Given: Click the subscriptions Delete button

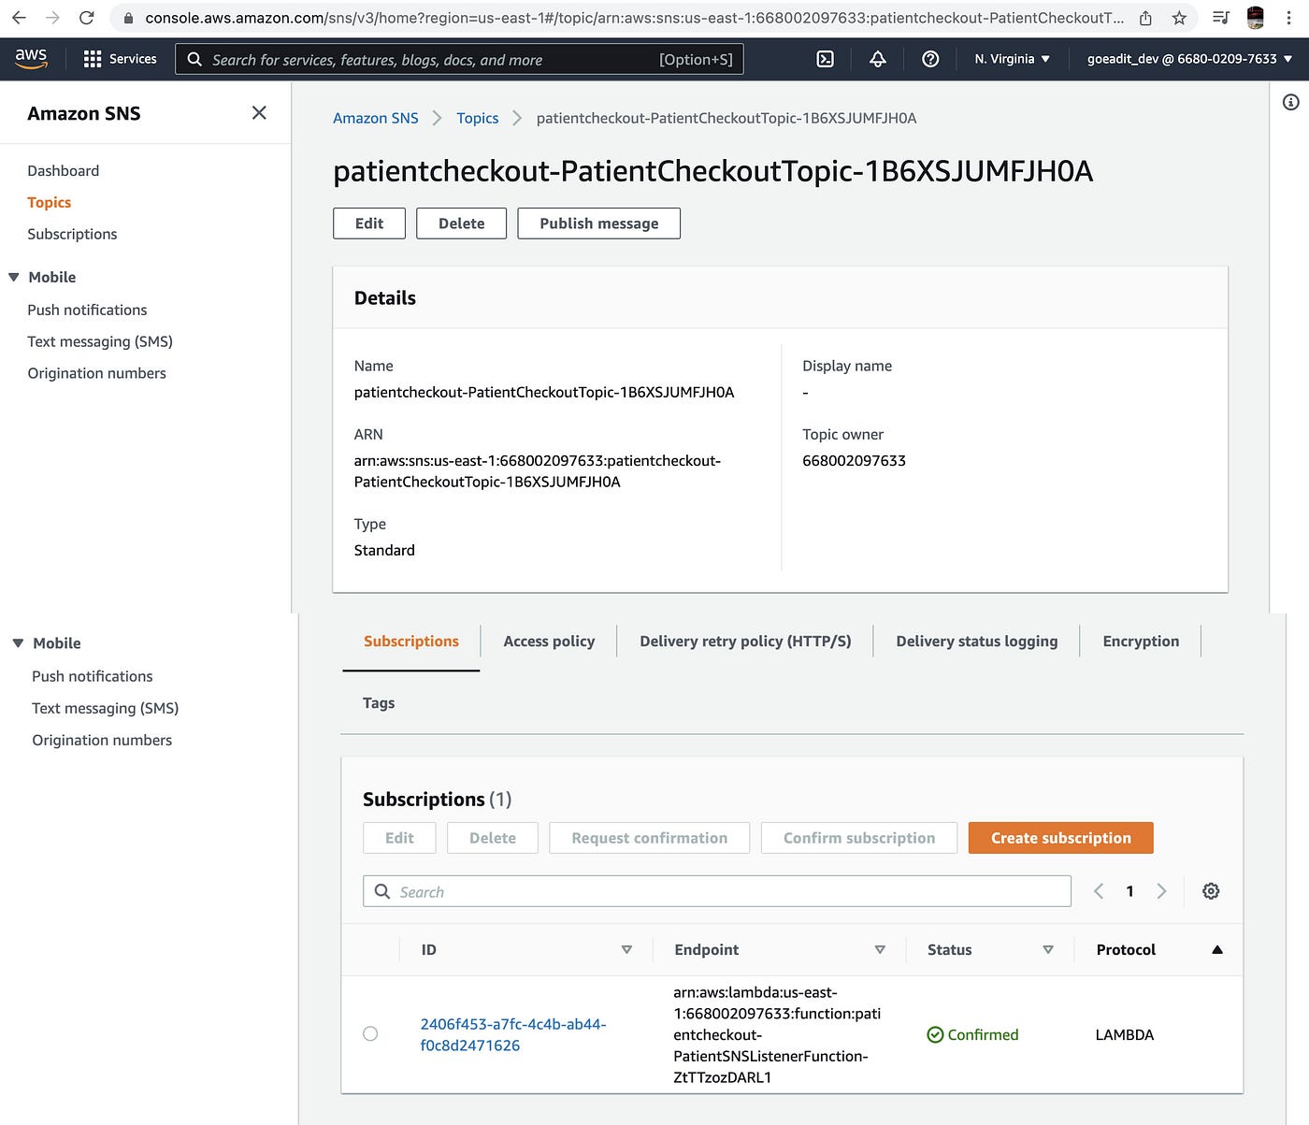Looking at the screenshot, I should point(493,838).
